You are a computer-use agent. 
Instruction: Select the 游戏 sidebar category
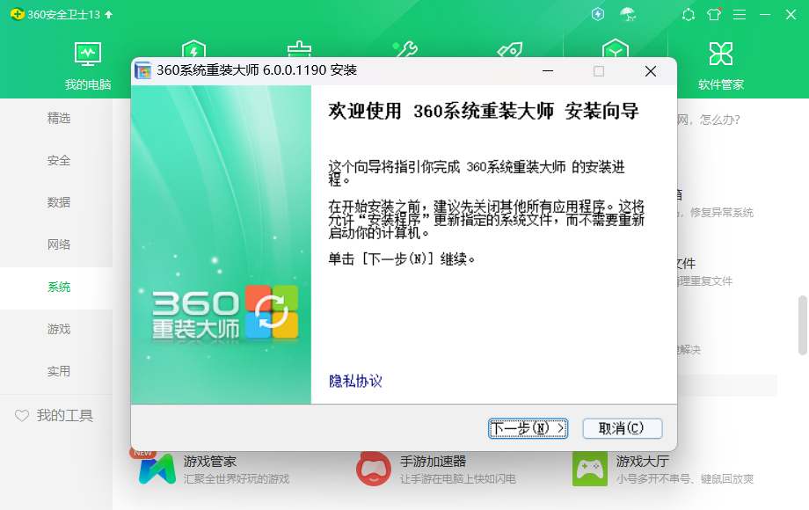pos(57,329)
